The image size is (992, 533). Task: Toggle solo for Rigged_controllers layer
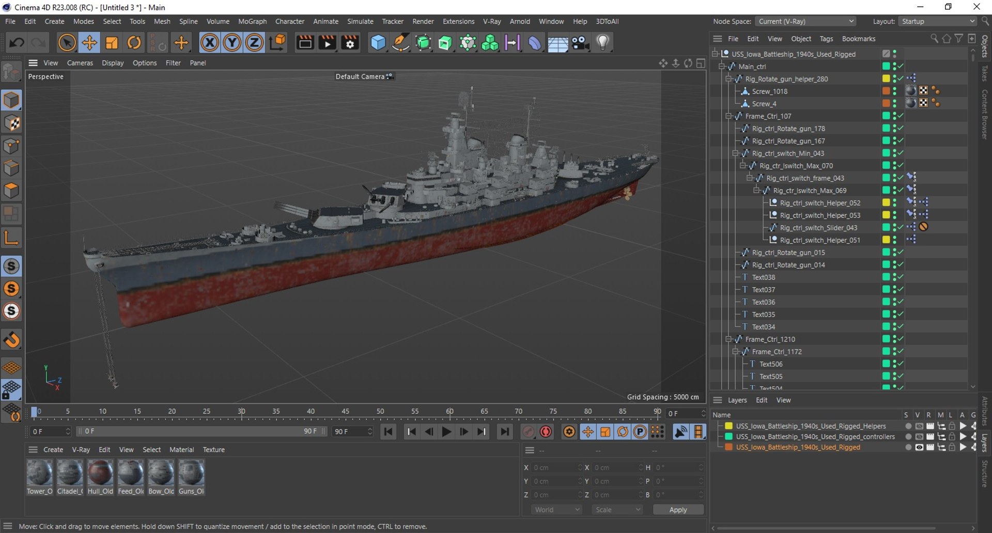(908, 436)
